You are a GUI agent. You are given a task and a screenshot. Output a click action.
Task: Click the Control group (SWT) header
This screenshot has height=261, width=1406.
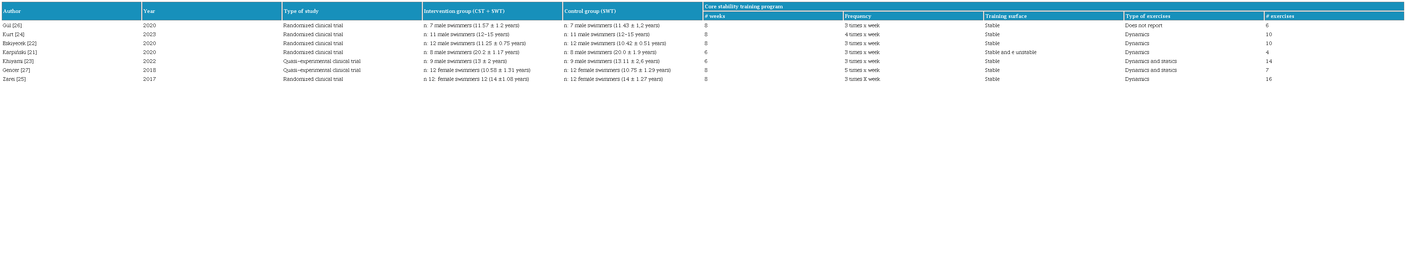590,11
